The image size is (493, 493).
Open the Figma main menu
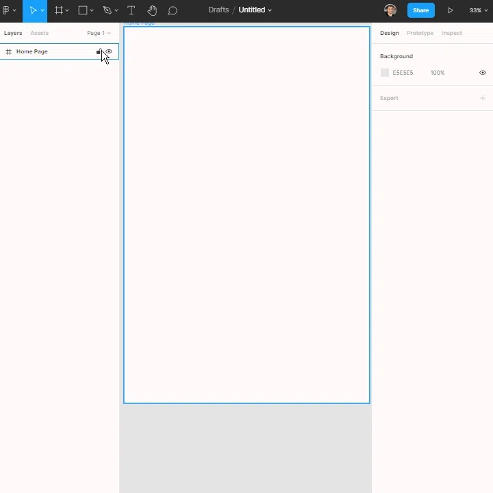pos(9,10)
